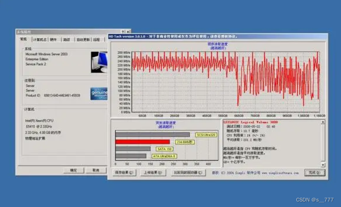Open the 高级 tab
Image resolution: width=341 pixels, height=207 pixels.
point(66,40)
